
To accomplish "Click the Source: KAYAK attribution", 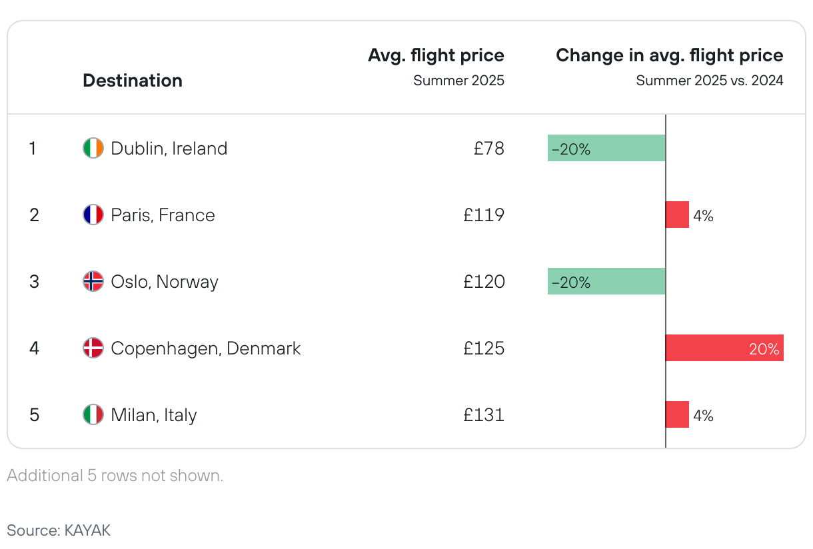I will pyautogui.click(x=59, y=530).
